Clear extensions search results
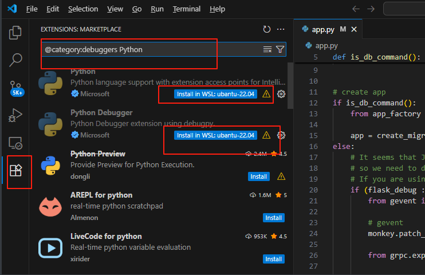This screenshot has height=275, width=425. click(x=267, y=49)
